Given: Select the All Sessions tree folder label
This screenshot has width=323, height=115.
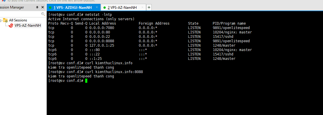Looking at the screenshot, I should pyautogui.click(x=18, y=20).
